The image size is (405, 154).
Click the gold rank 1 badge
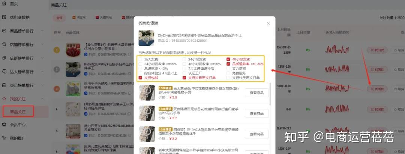click(57, 50)
